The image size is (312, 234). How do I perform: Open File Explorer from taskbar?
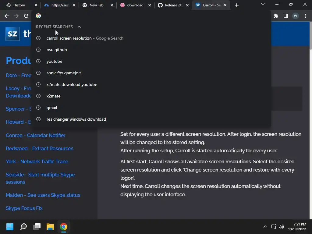50,227
